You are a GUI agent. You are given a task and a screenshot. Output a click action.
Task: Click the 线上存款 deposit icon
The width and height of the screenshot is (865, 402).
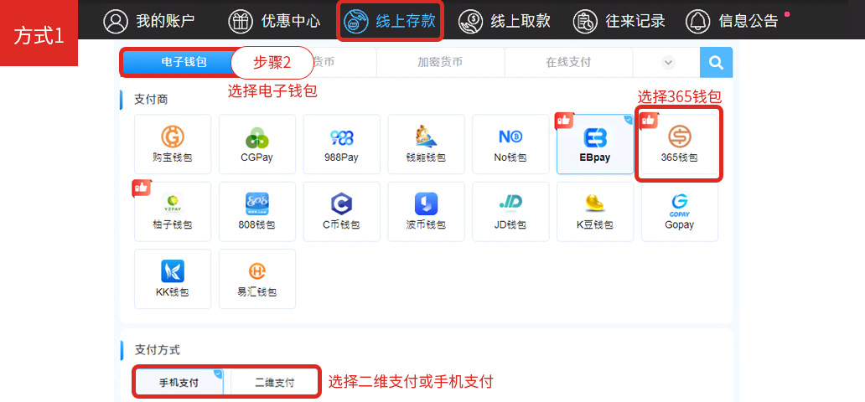[356, 21]
